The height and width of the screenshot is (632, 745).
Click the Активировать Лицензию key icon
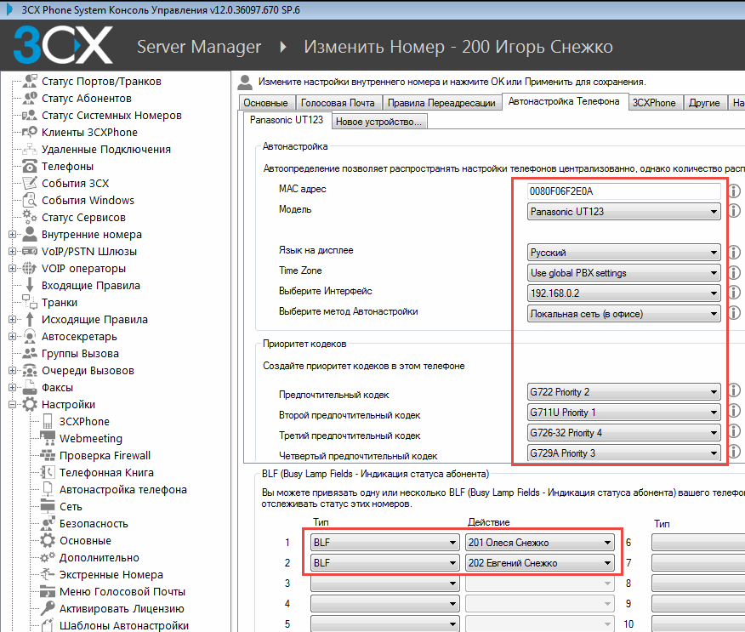point(48,609)
